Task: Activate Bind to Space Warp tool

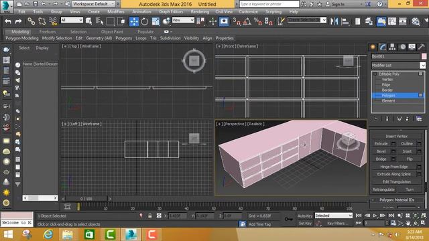Action: pyautogui.click(x=53, y=21)
